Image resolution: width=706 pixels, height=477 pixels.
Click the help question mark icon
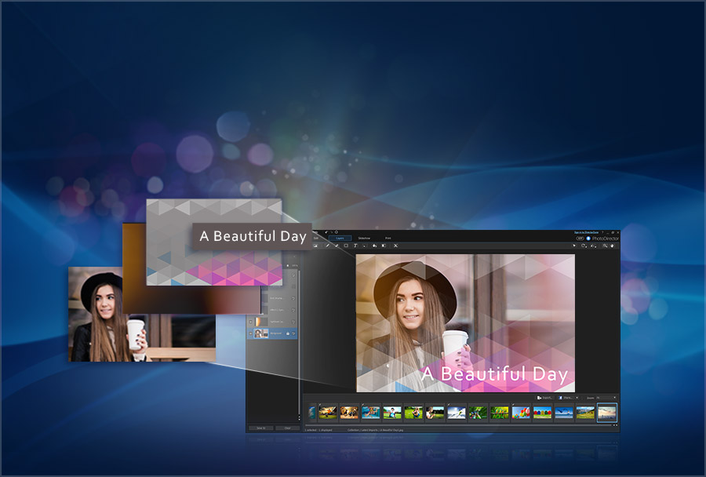pos(602,232)
